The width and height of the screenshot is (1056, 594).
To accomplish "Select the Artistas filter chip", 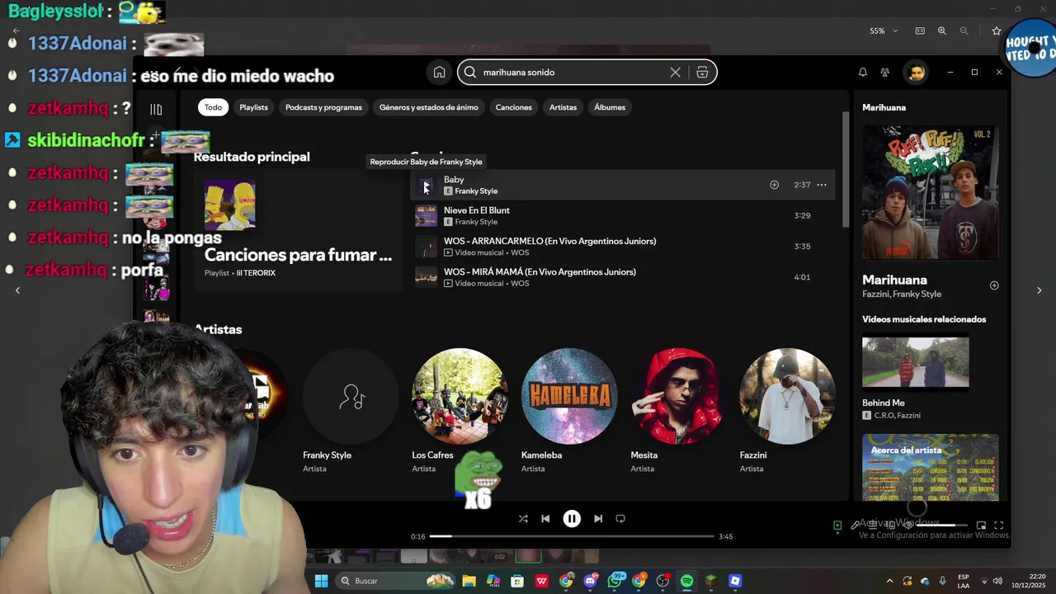I will coord(563,107).
